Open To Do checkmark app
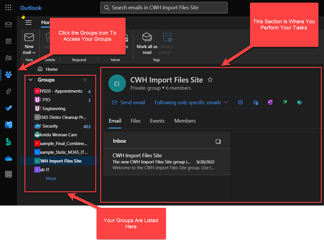This screenshot has height=240, width=324. click(x=8, y=108)
